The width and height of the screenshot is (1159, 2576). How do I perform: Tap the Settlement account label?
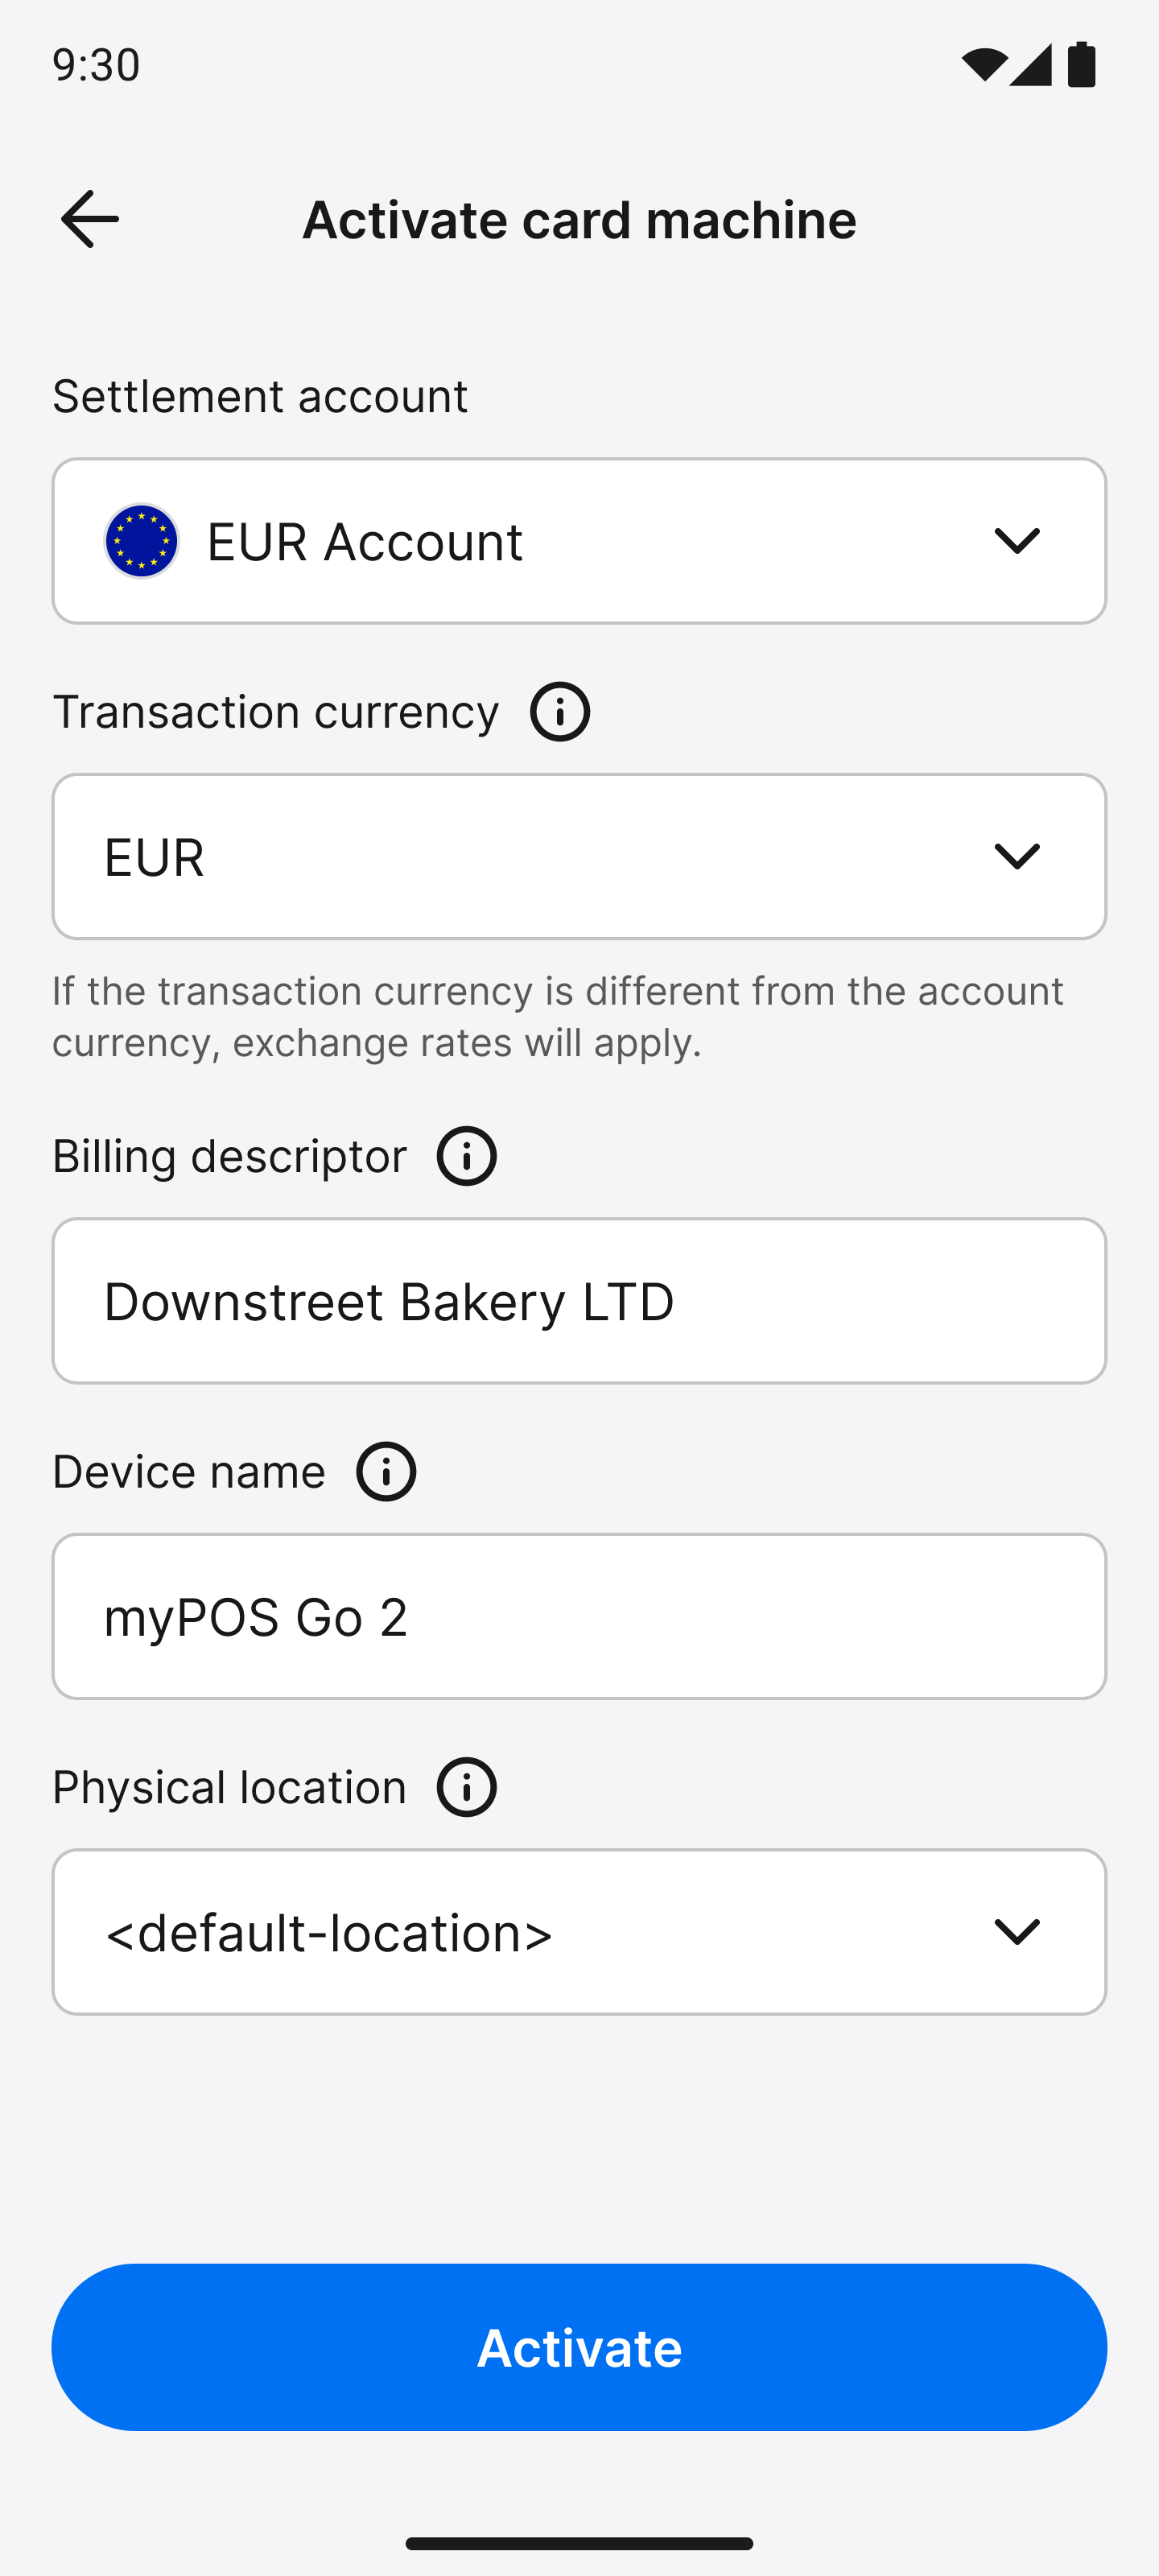coord(260,396)
